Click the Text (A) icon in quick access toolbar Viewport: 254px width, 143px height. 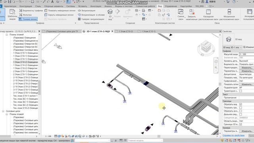52,2
